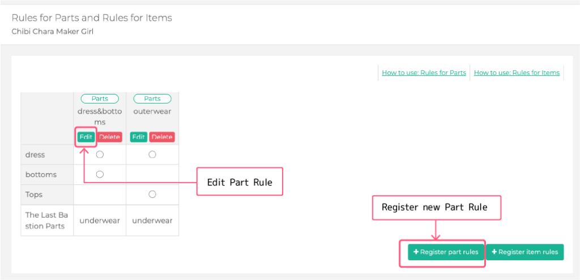Click the underwear cell in outerwear column
580x280 pixels.
point(152,221)
